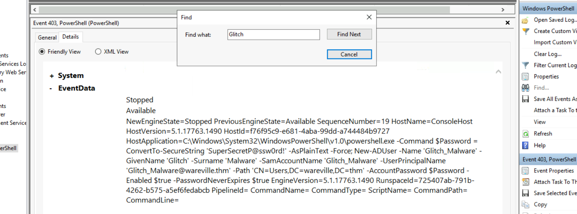Select the XML View radio button
This screenshot has width=577, height=214.
[98, 52]
